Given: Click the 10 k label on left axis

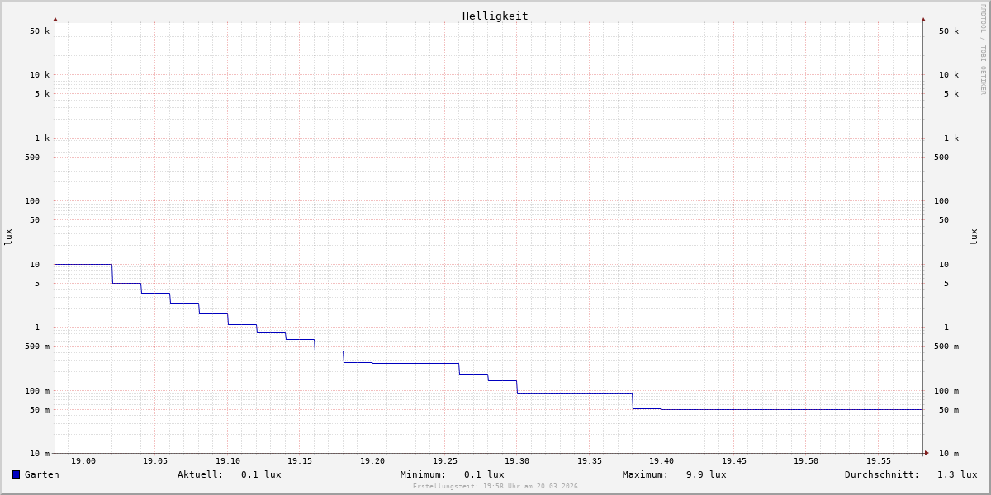Looking at the screenshot, I should (40, 75).
